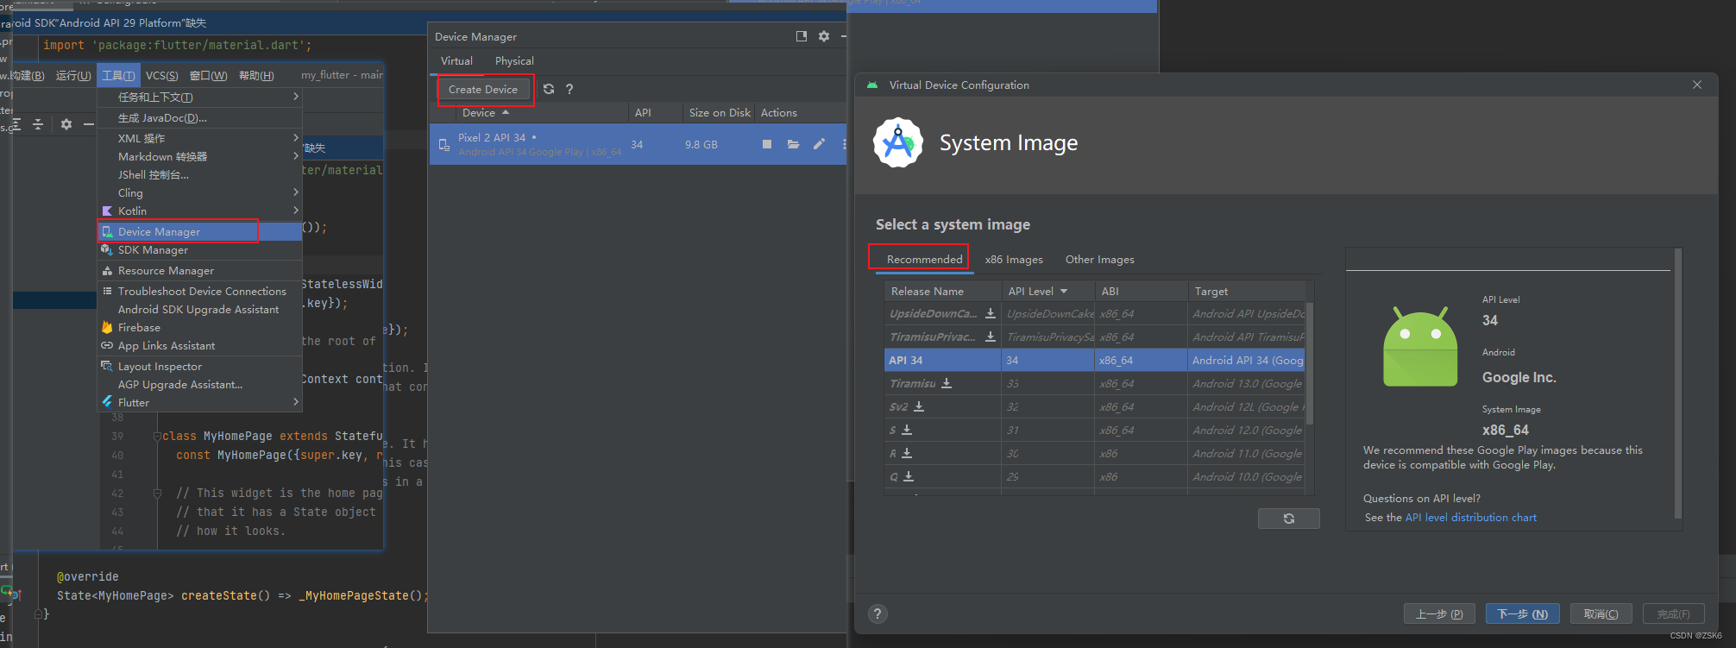The width and height of the screenshot is (1736, 648).
Task: Open the 工具(T) menu
Action: (x=118, y=75)
